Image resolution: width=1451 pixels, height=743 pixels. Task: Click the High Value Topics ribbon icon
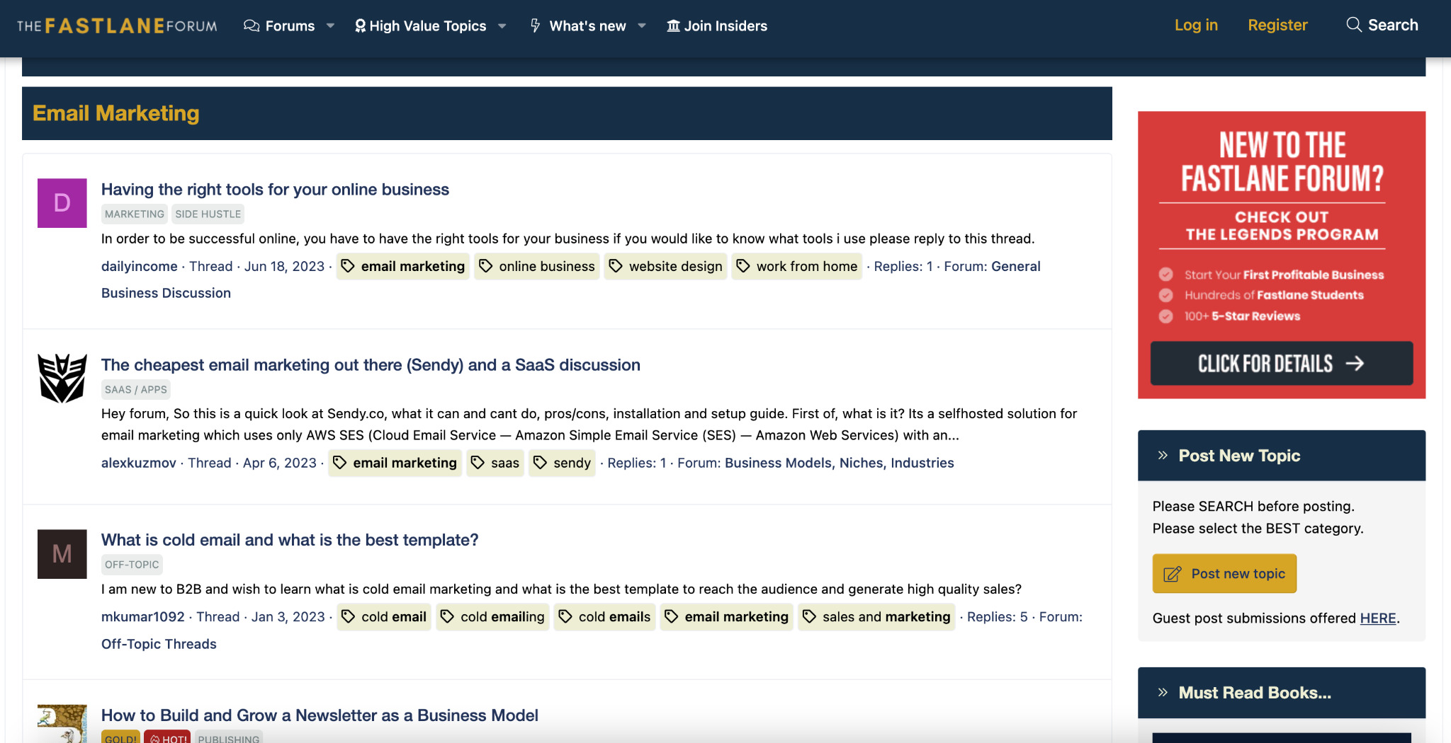click(360, 26)
